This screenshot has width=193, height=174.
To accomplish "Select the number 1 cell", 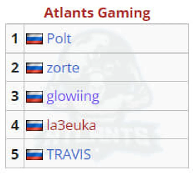I will pos(15,38).
